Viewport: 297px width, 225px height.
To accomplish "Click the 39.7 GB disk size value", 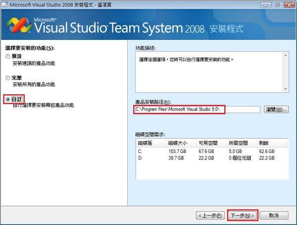I will (x=176, y=158).
